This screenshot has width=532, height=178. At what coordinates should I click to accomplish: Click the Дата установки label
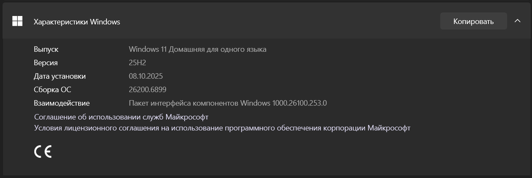[60, 76]
